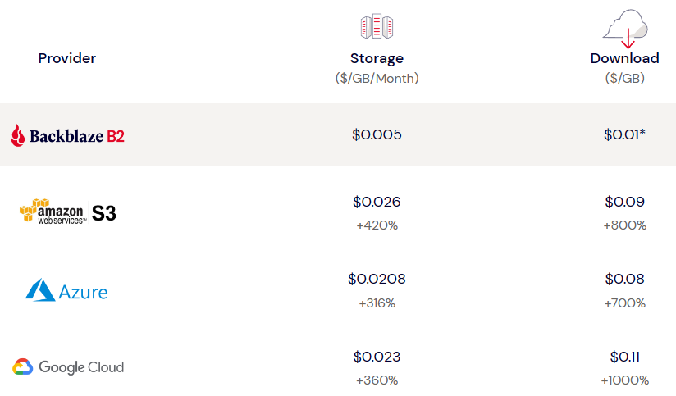
Task: Click Google Cloud download price $0.11
Action: point(624,357)
